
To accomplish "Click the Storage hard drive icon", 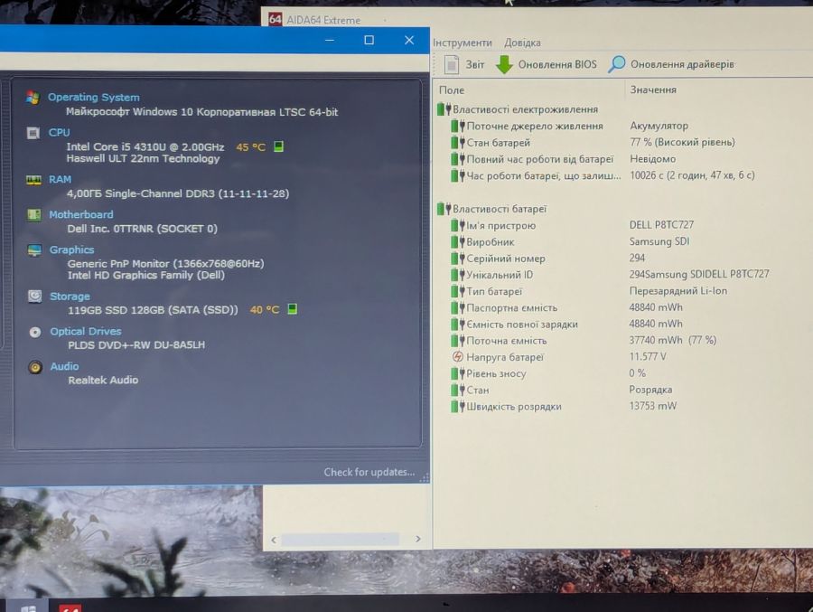I will [x=34, y=297].
